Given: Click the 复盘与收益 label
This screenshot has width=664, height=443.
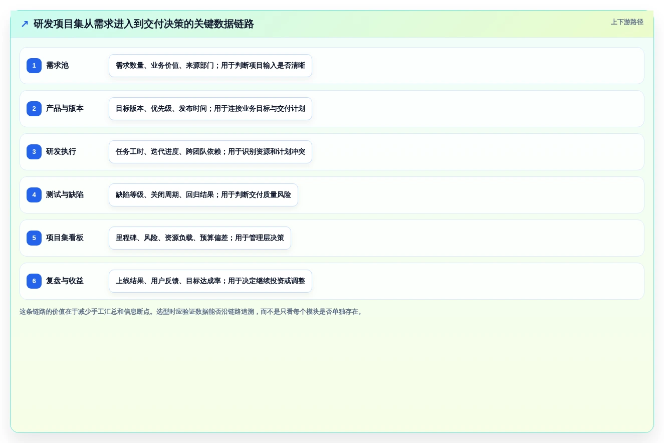Looking at the screenshot, I should coord(65,281).
